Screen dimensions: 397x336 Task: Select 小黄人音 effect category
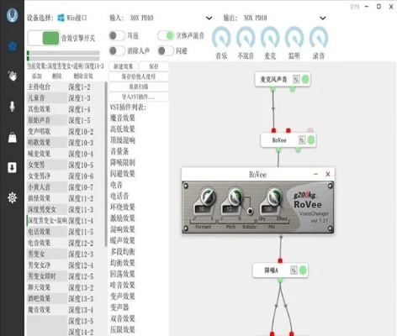pyautogui.click(x=47, y=187)
